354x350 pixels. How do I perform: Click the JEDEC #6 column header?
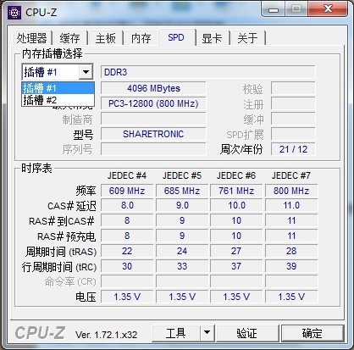pyautogui.click(x=236, y=175)
